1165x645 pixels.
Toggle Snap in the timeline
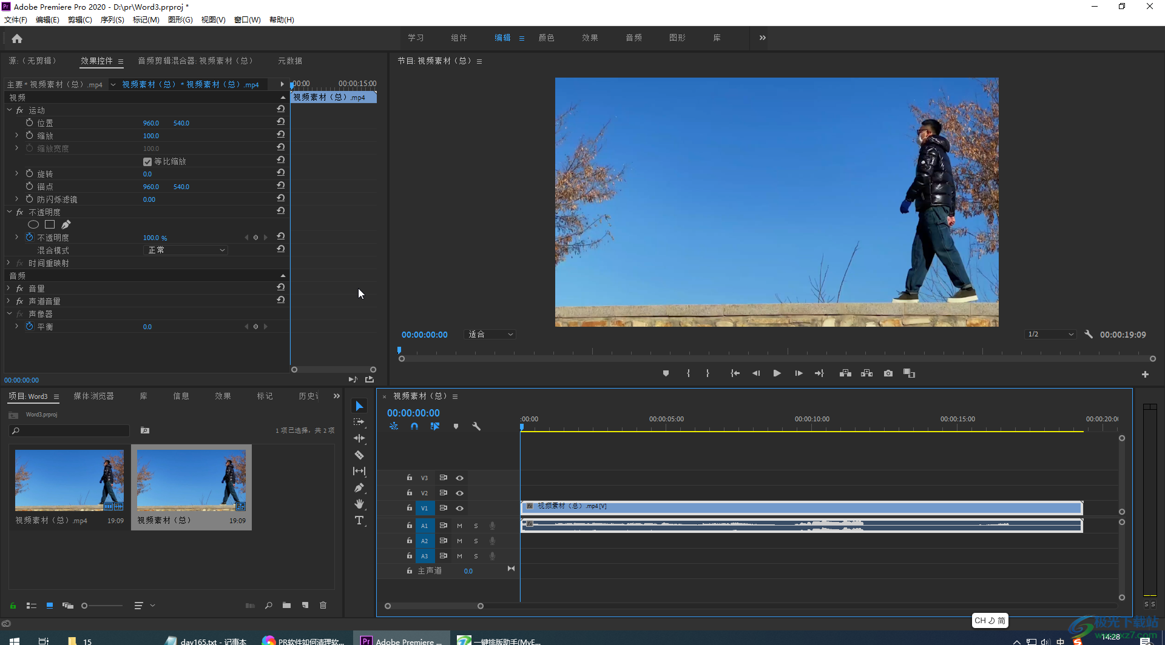pyautogui.click(x=414, y=426)
